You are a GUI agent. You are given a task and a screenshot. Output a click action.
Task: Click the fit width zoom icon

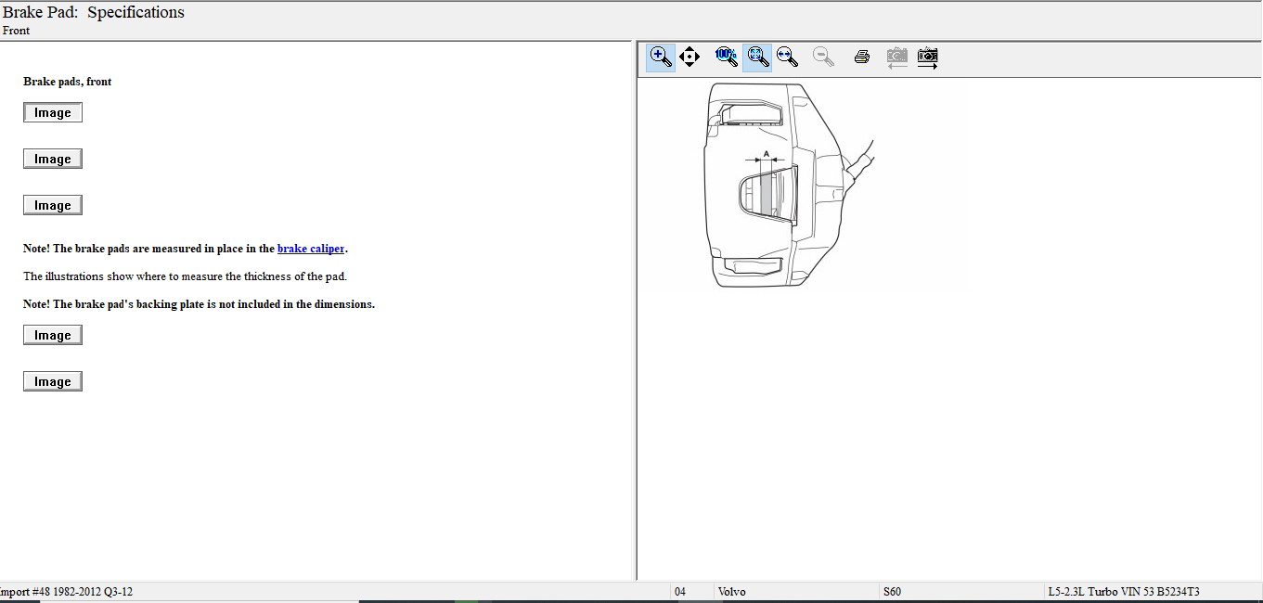click(x=787, y=58)
